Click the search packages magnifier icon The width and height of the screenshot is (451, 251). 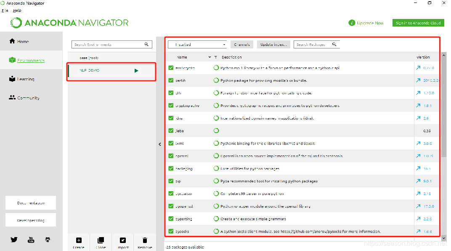[x=334, y=44]
